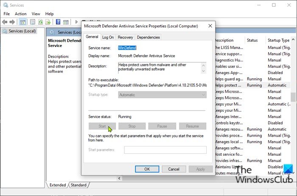Switch to the Recovery tab
Viewport: 297px width, 196px height.
(x=126, y=37)
